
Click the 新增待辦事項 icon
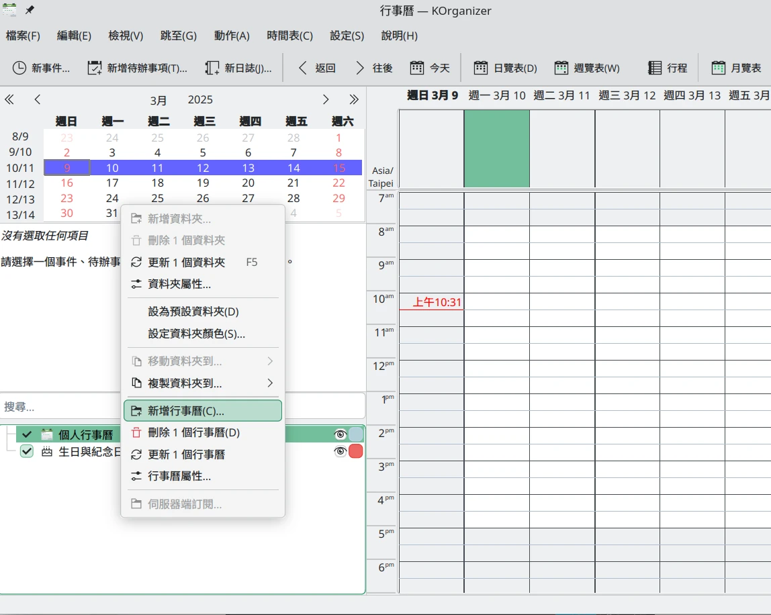pyautogui.click(x=95, y=68)
